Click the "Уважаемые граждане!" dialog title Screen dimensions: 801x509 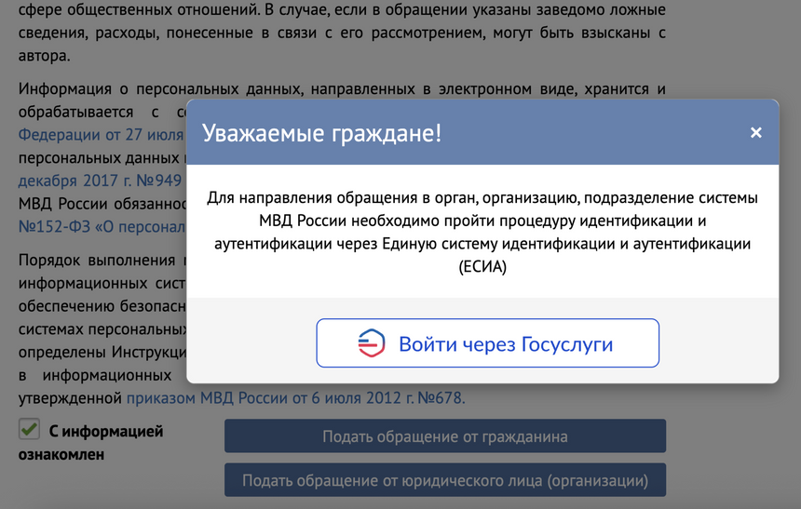pyautogui.click(x=322, y=133)
